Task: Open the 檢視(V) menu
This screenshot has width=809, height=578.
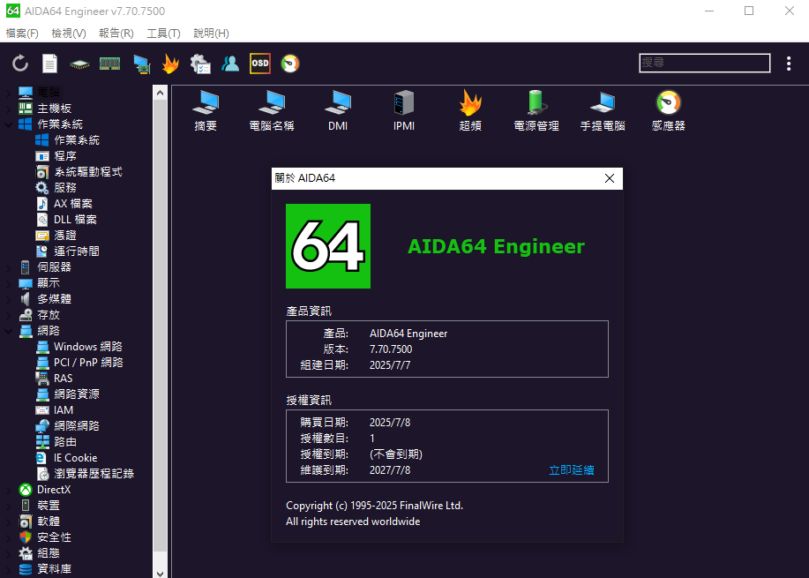Action: pos(69,33)
